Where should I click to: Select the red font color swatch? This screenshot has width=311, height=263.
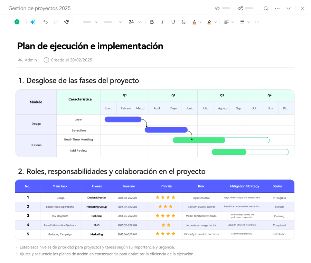click(x=194, y=22)
